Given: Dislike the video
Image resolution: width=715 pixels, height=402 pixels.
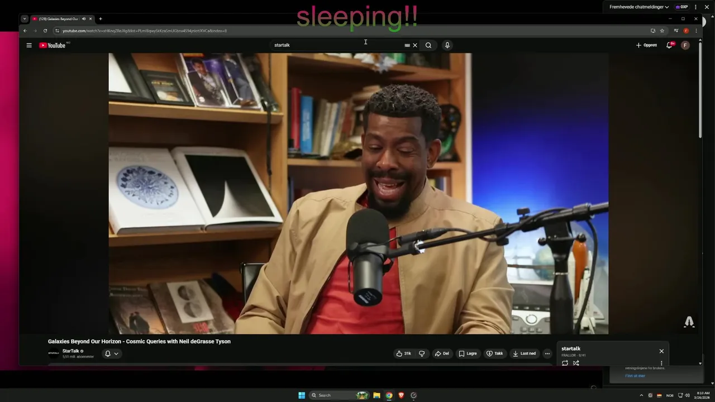Looking at the screenshot, I should [422, 353].
